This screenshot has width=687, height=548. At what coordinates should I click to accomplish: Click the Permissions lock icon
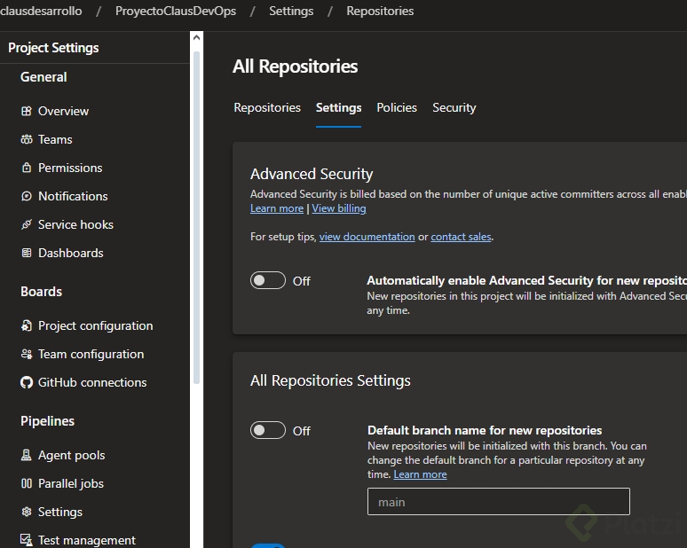pos(27,168)
